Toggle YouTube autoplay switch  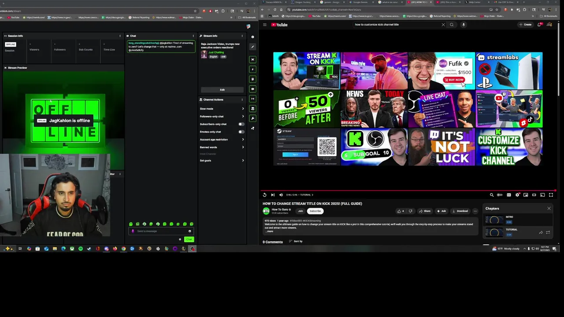pos(500,195)
